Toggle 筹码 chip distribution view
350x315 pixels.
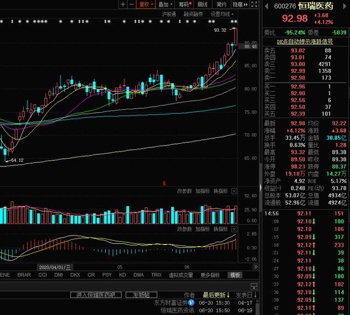185,4
